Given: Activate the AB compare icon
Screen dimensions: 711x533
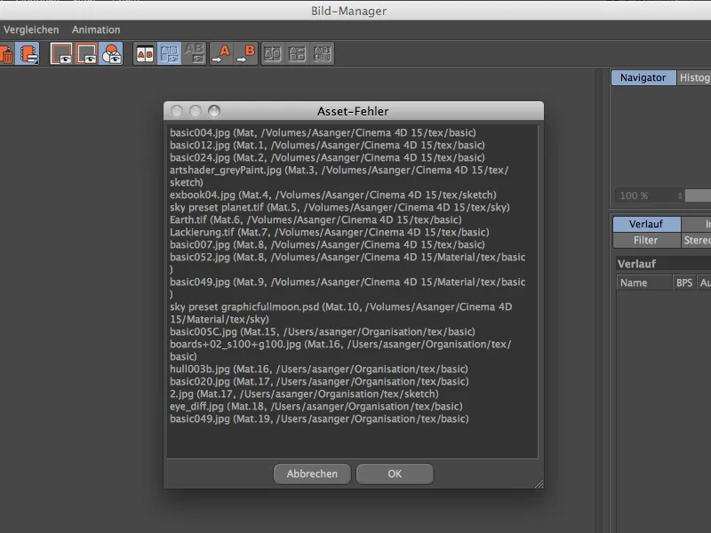Looking at the screenshot, I should pos(145,53).
